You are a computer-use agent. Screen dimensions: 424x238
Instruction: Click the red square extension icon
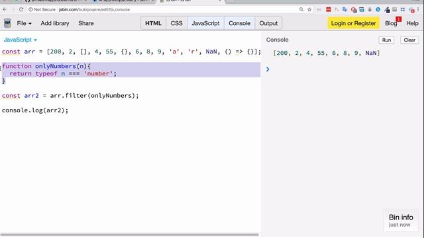[329, 9]
